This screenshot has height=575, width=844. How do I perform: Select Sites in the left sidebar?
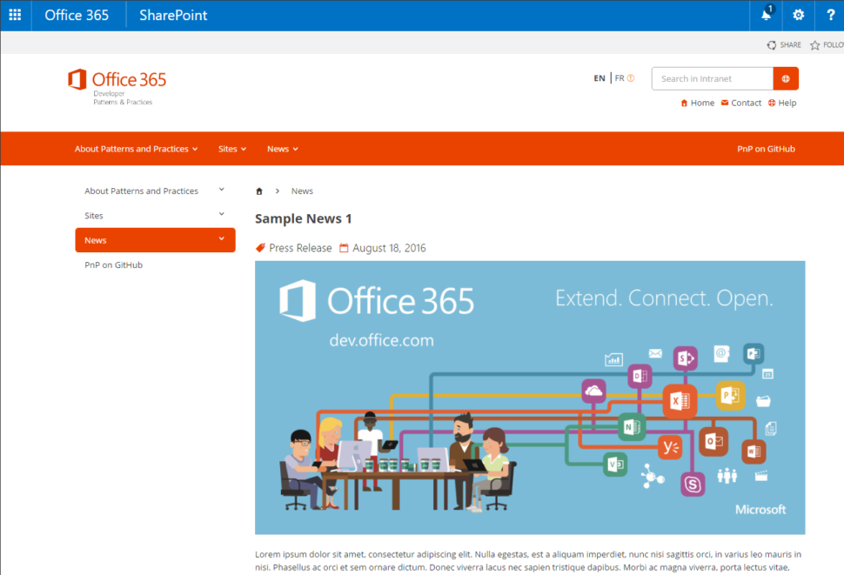(x=94, y=216)
